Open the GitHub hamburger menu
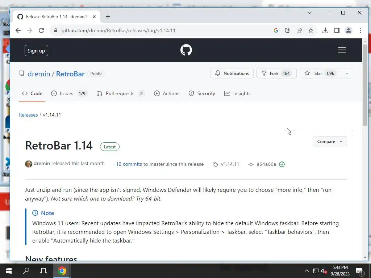Screen dimensions: 371x278 [342, 50]
